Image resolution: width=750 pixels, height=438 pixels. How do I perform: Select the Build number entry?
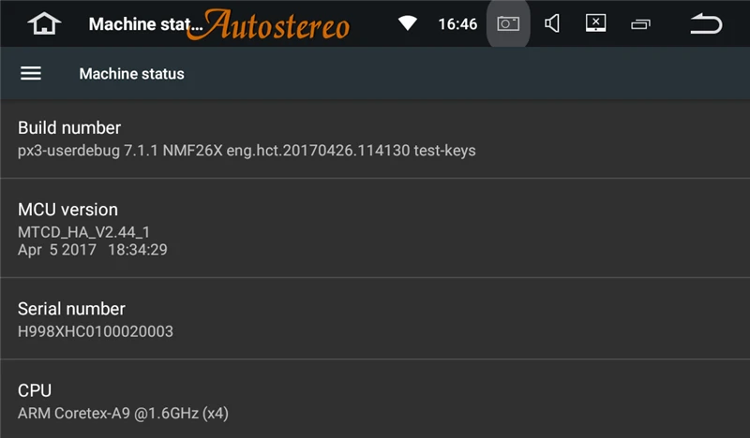69,127
